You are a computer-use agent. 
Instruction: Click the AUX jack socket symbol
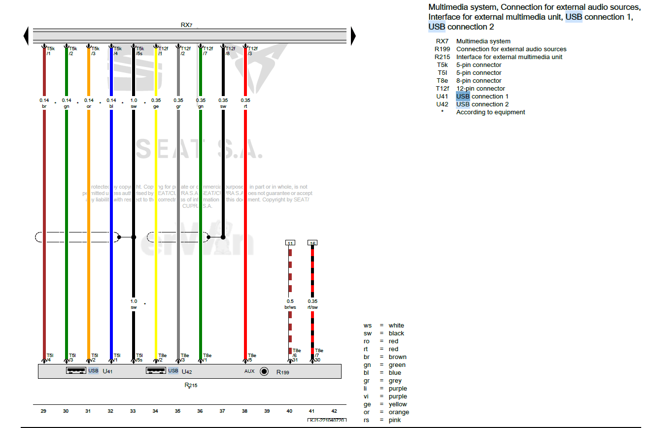(x=264, y=371)
